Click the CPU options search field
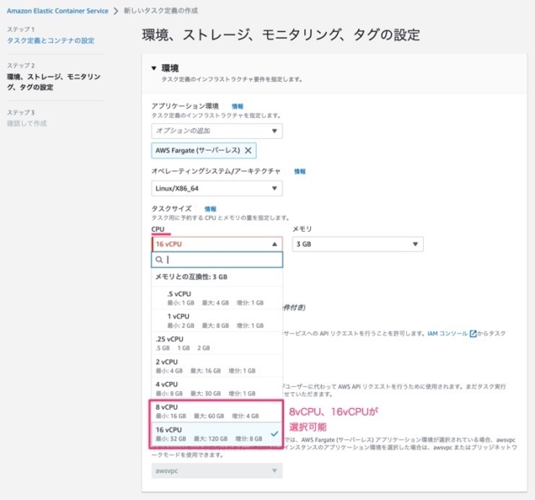 coord(217,260)
